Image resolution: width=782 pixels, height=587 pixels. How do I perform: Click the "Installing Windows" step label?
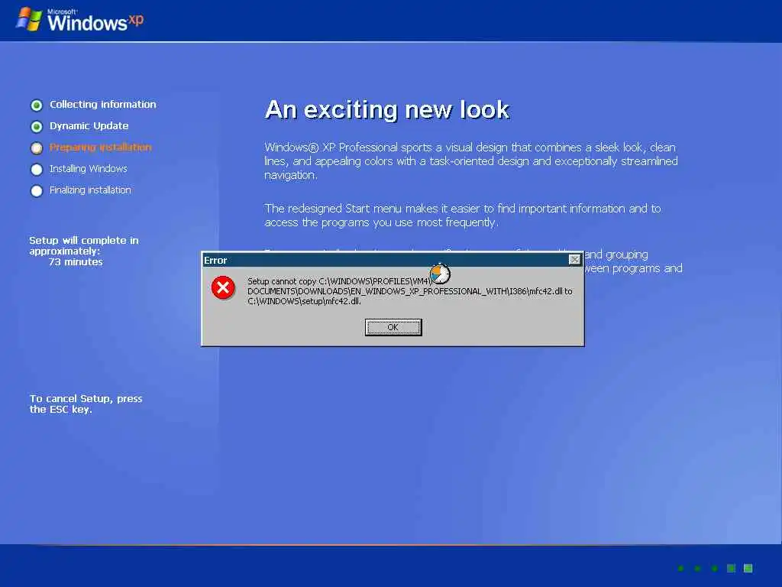click(89, 169)
